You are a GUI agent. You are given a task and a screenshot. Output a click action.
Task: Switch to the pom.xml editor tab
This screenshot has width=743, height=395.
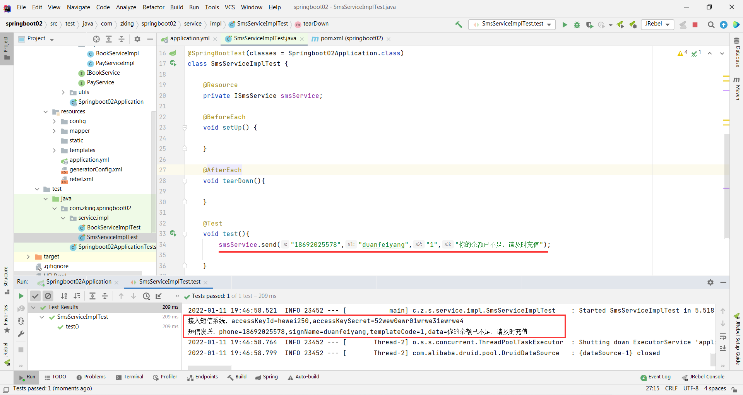[x=351, y=39]
